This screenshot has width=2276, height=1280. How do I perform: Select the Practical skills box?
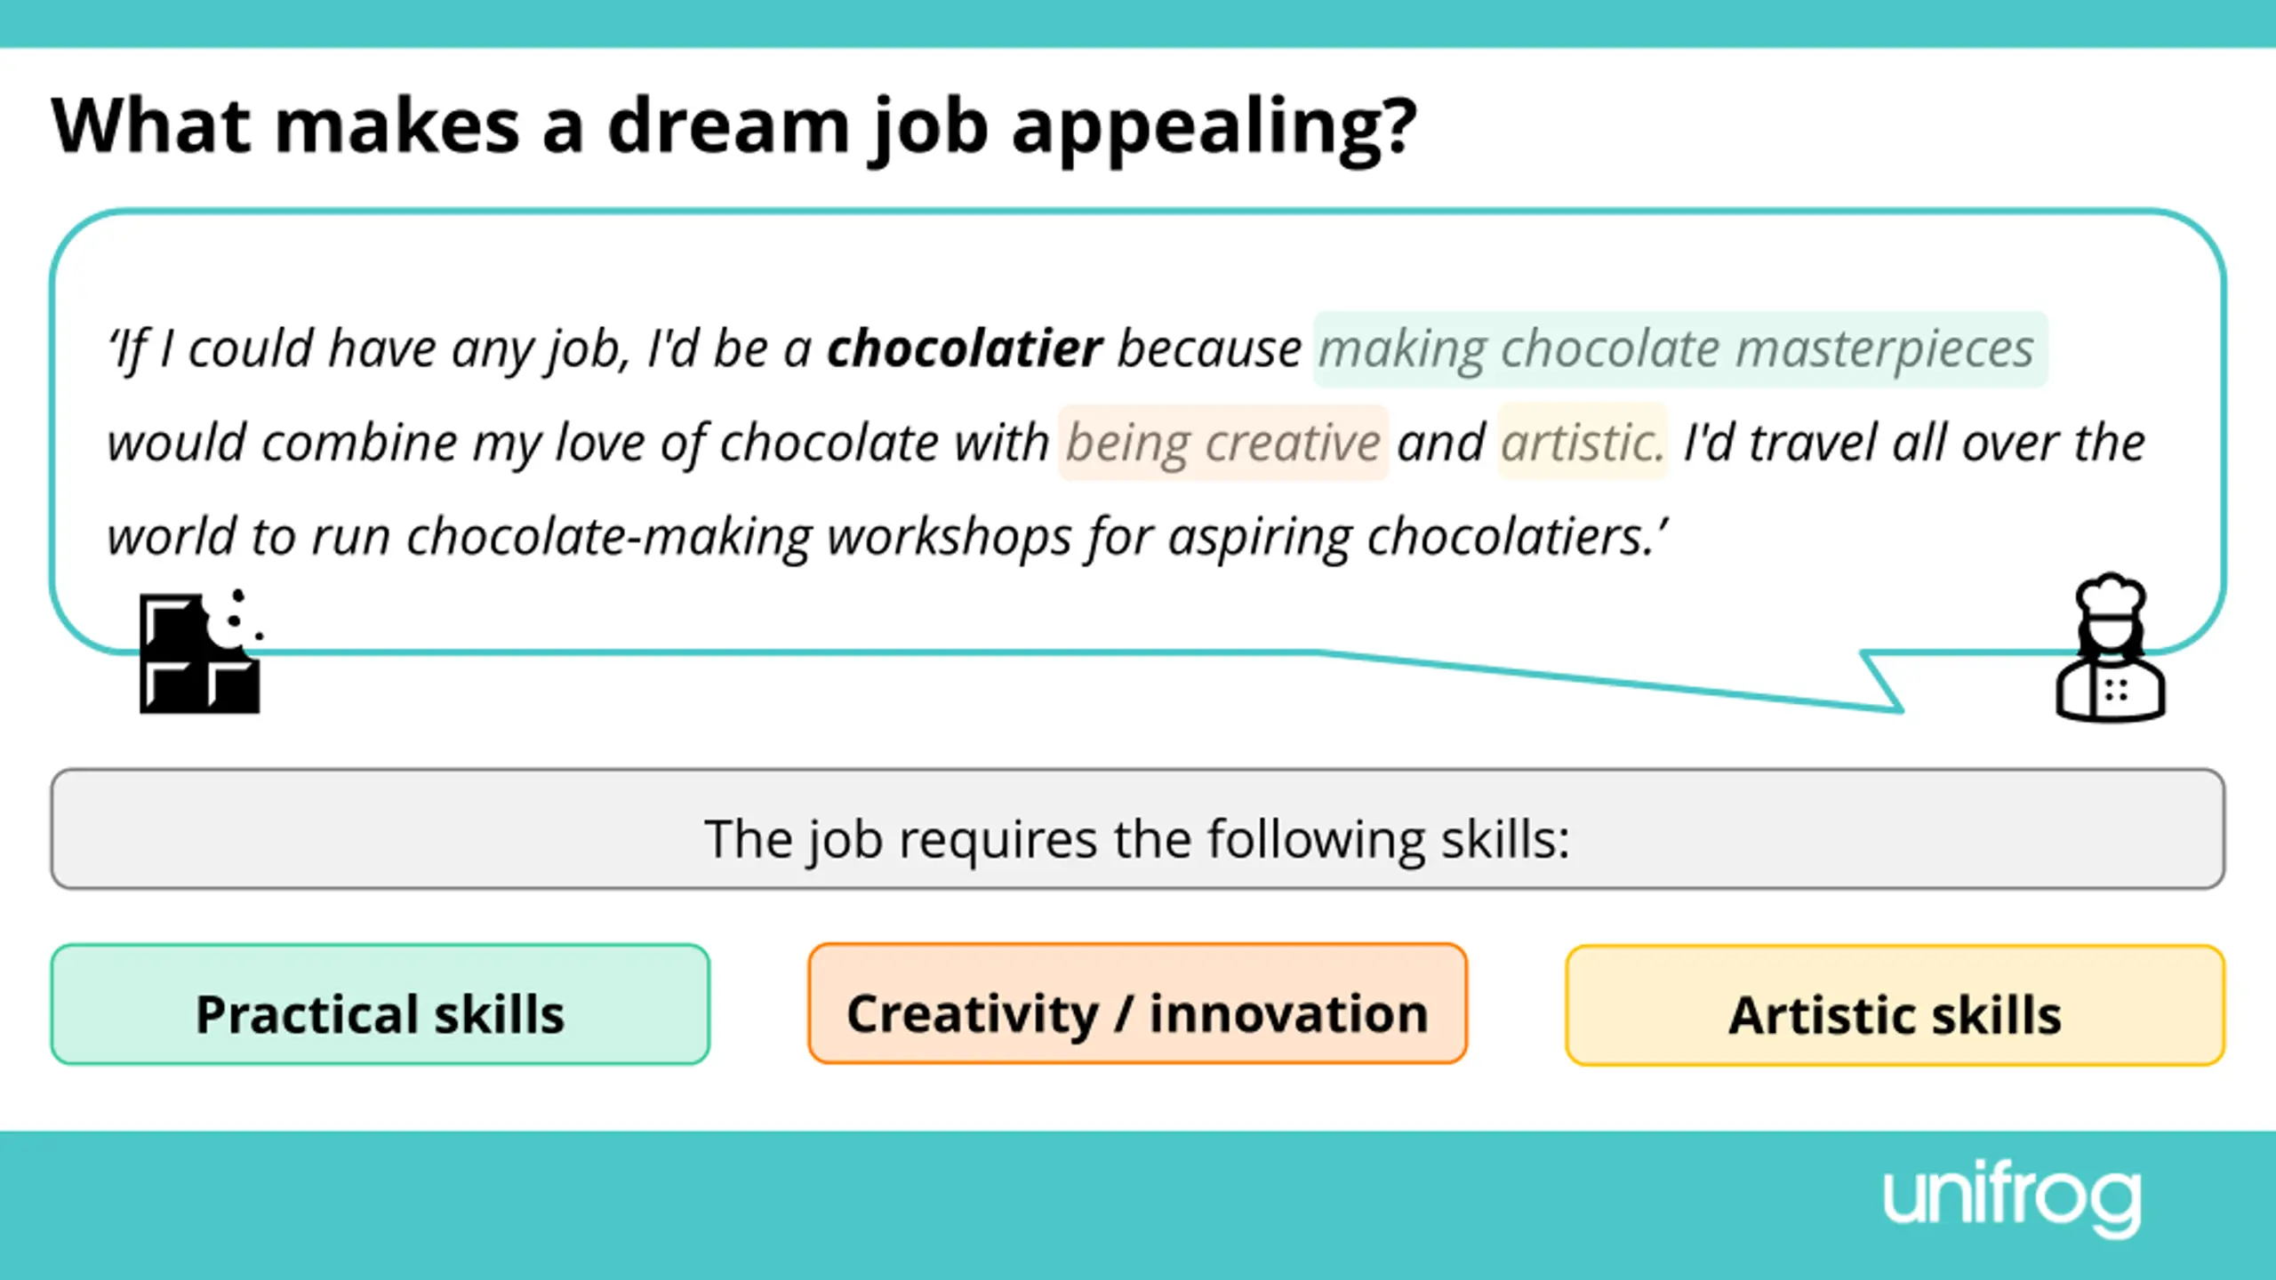[x=381, y=1004]
